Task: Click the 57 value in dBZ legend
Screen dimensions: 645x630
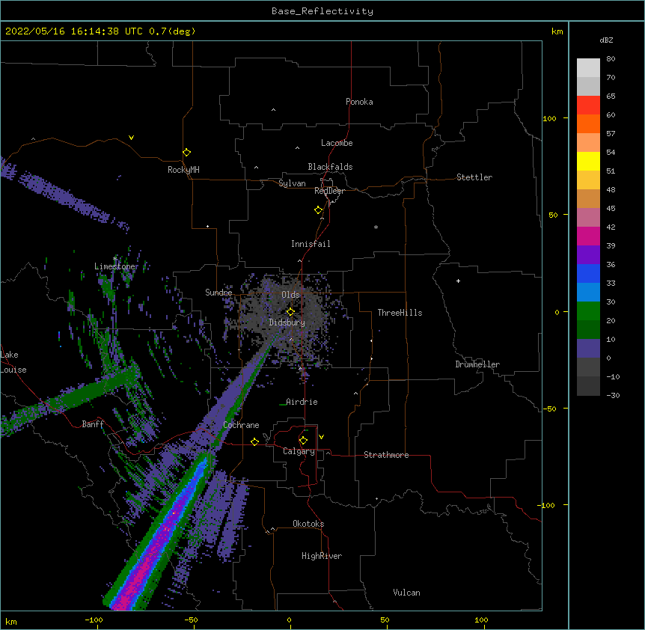Action: [611, 134]
